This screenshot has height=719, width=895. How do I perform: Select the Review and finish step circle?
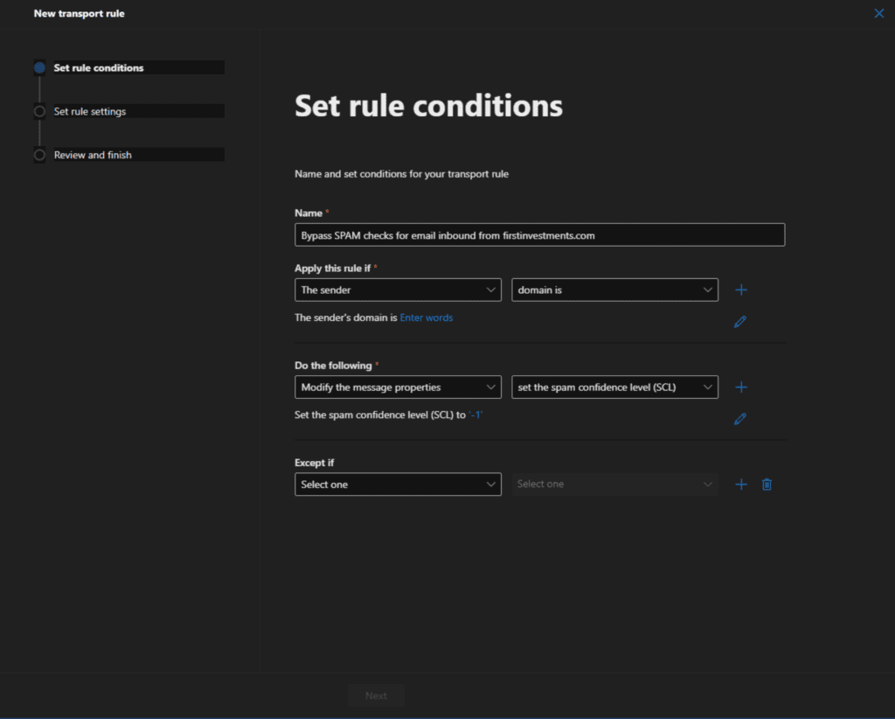pos(39,155)
